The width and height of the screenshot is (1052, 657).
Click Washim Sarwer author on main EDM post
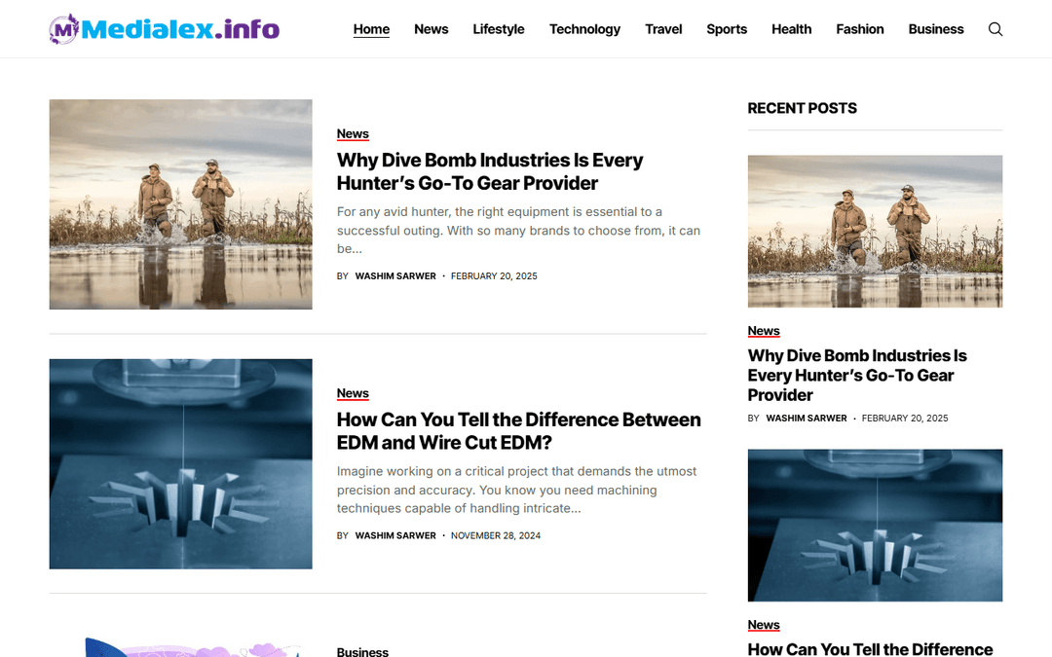pos(395,535)
